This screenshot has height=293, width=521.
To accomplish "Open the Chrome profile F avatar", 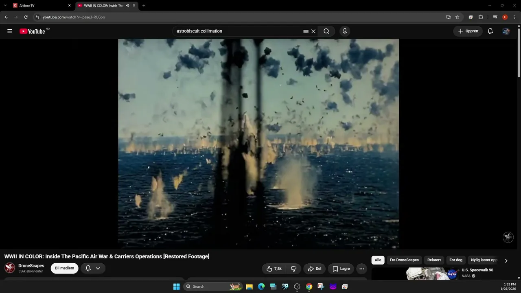I will [505, 17].
